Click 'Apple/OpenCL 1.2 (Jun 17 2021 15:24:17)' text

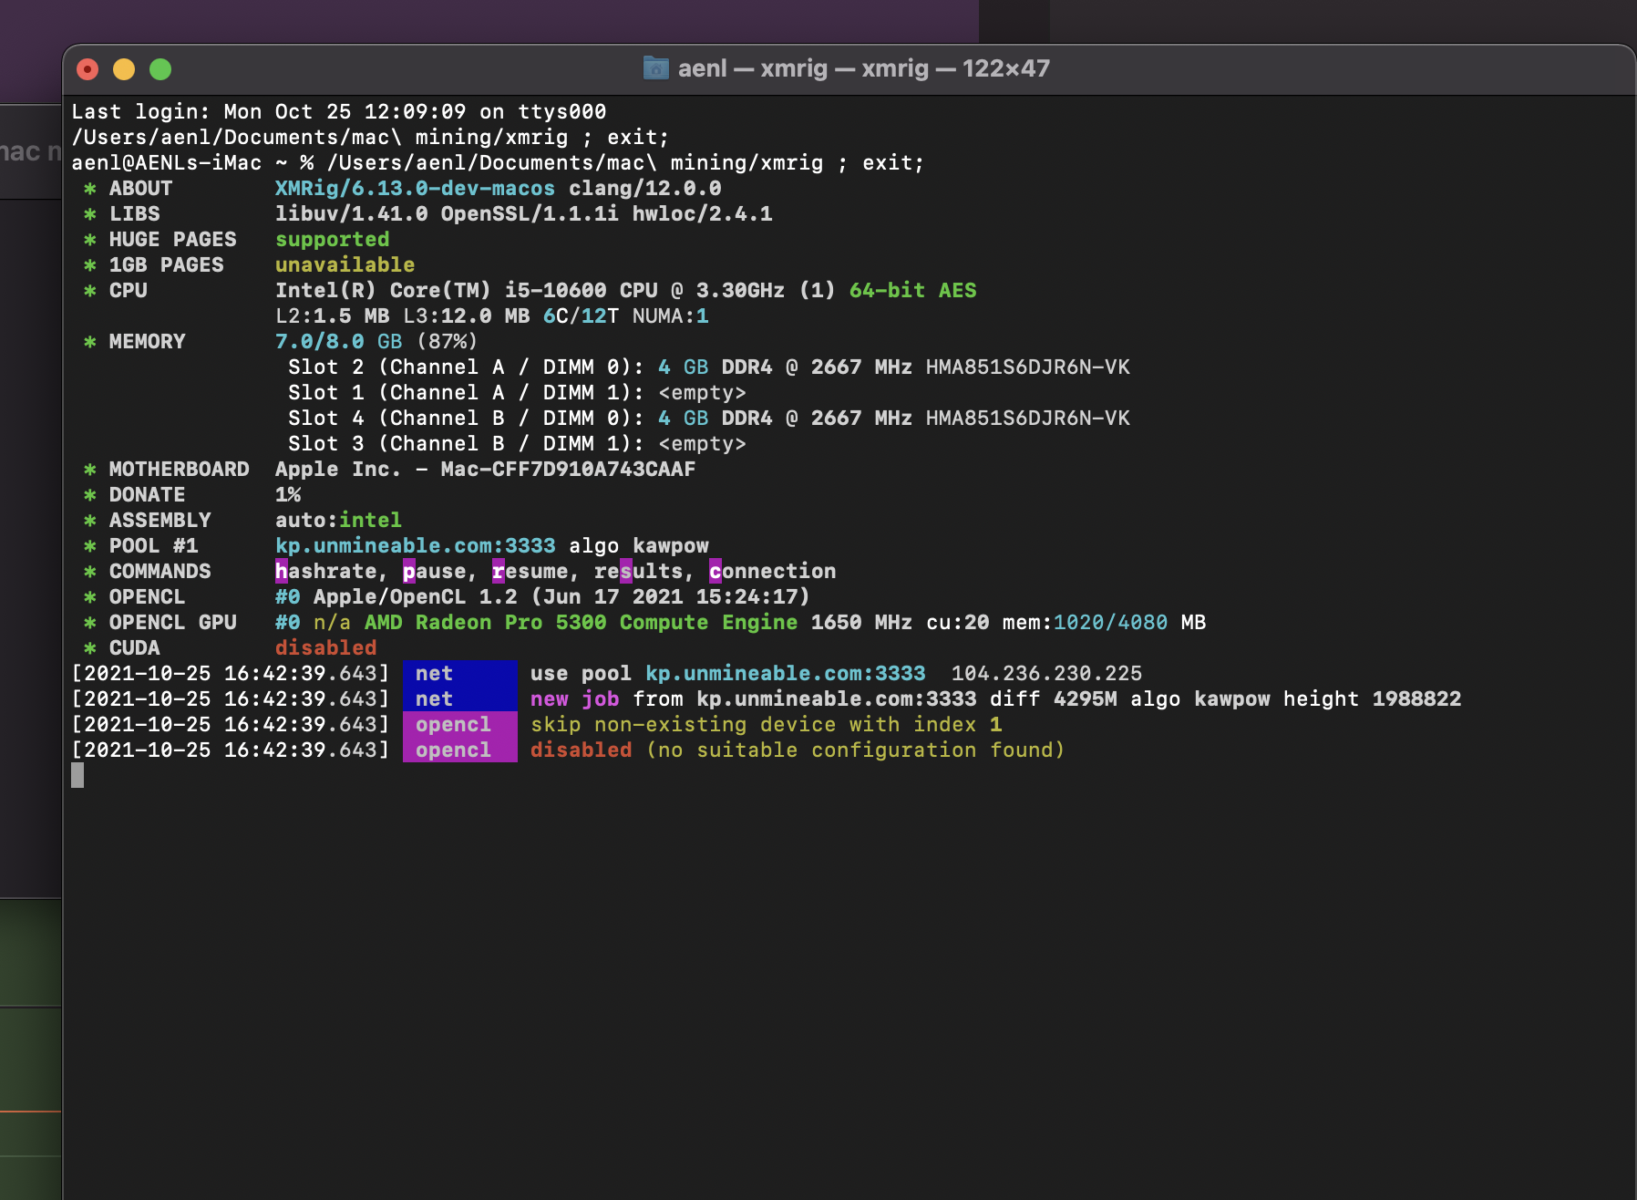coord(561,597)
